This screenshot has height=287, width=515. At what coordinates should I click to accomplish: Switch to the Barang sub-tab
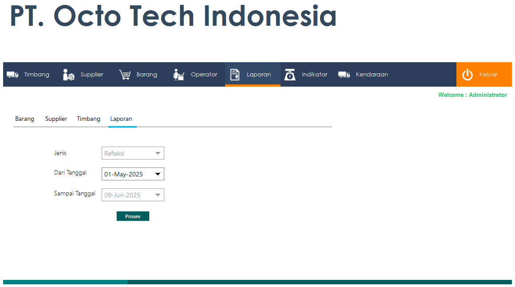tap(24, 119)
